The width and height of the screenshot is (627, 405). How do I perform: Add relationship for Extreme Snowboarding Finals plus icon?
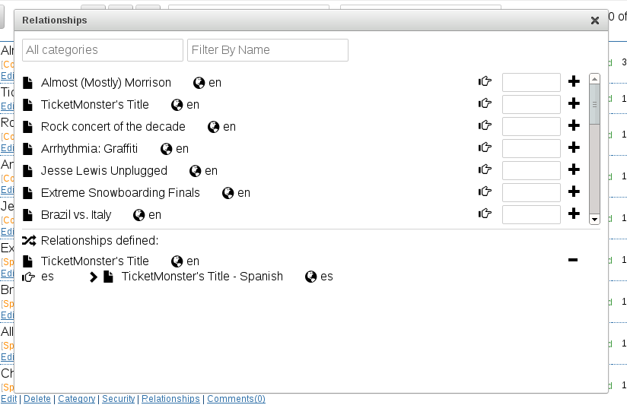click(574, 191)
